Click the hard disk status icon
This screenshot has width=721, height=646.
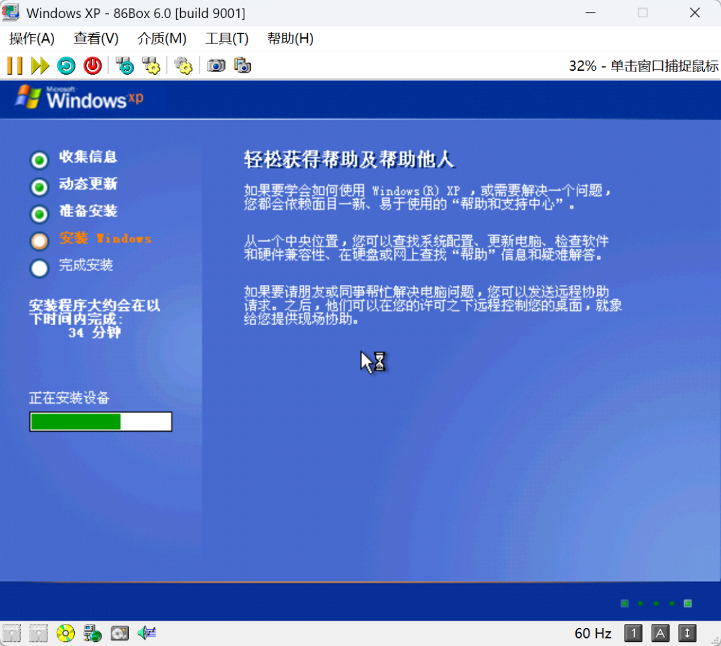(x=119, y=633)
